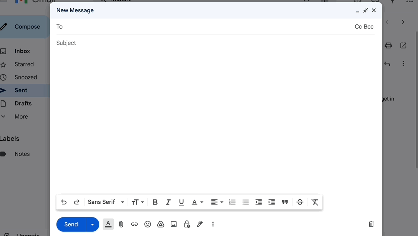Viewport: 418px width, 236px height.
Task: Print the email behind compose window
Action: point(388,46)
